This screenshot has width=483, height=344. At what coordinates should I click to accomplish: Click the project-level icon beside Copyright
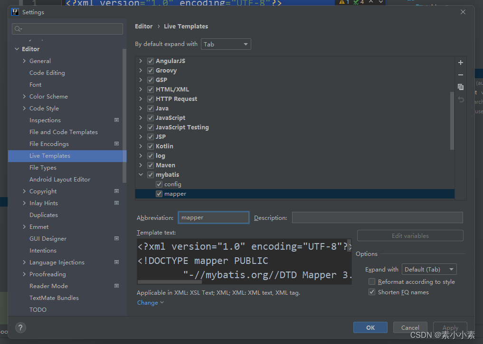tap(116, 191)
